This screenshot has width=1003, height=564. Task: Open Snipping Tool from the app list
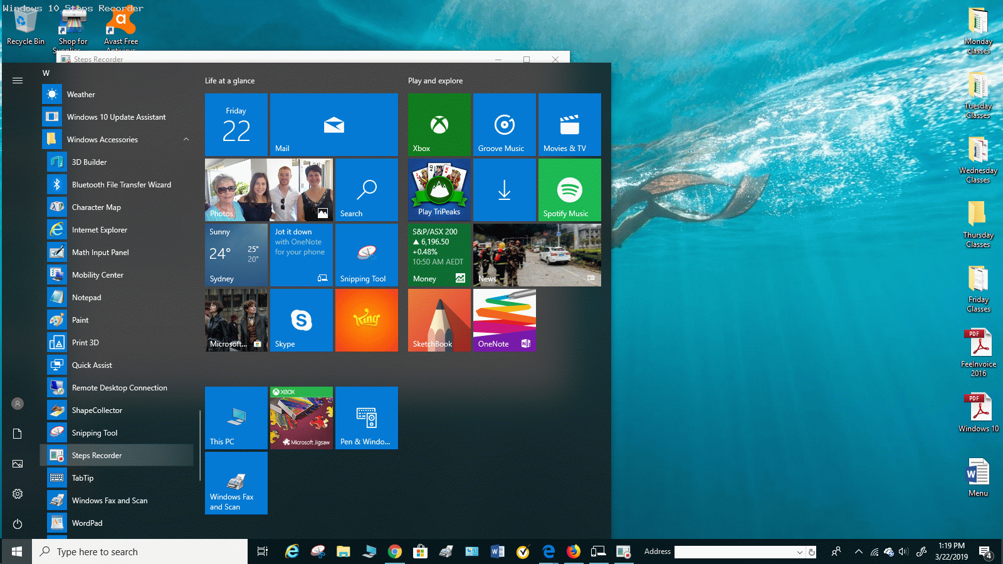(117, 433)
